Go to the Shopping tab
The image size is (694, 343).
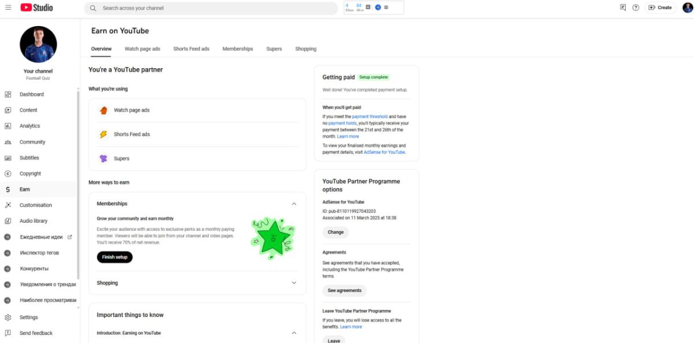[x=306, y=49]
